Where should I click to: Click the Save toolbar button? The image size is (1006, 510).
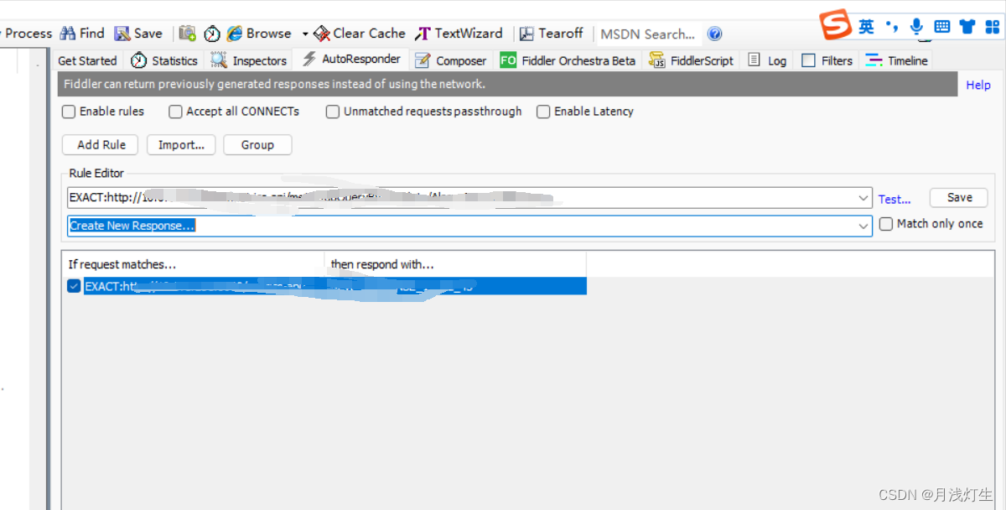(138, 34)
